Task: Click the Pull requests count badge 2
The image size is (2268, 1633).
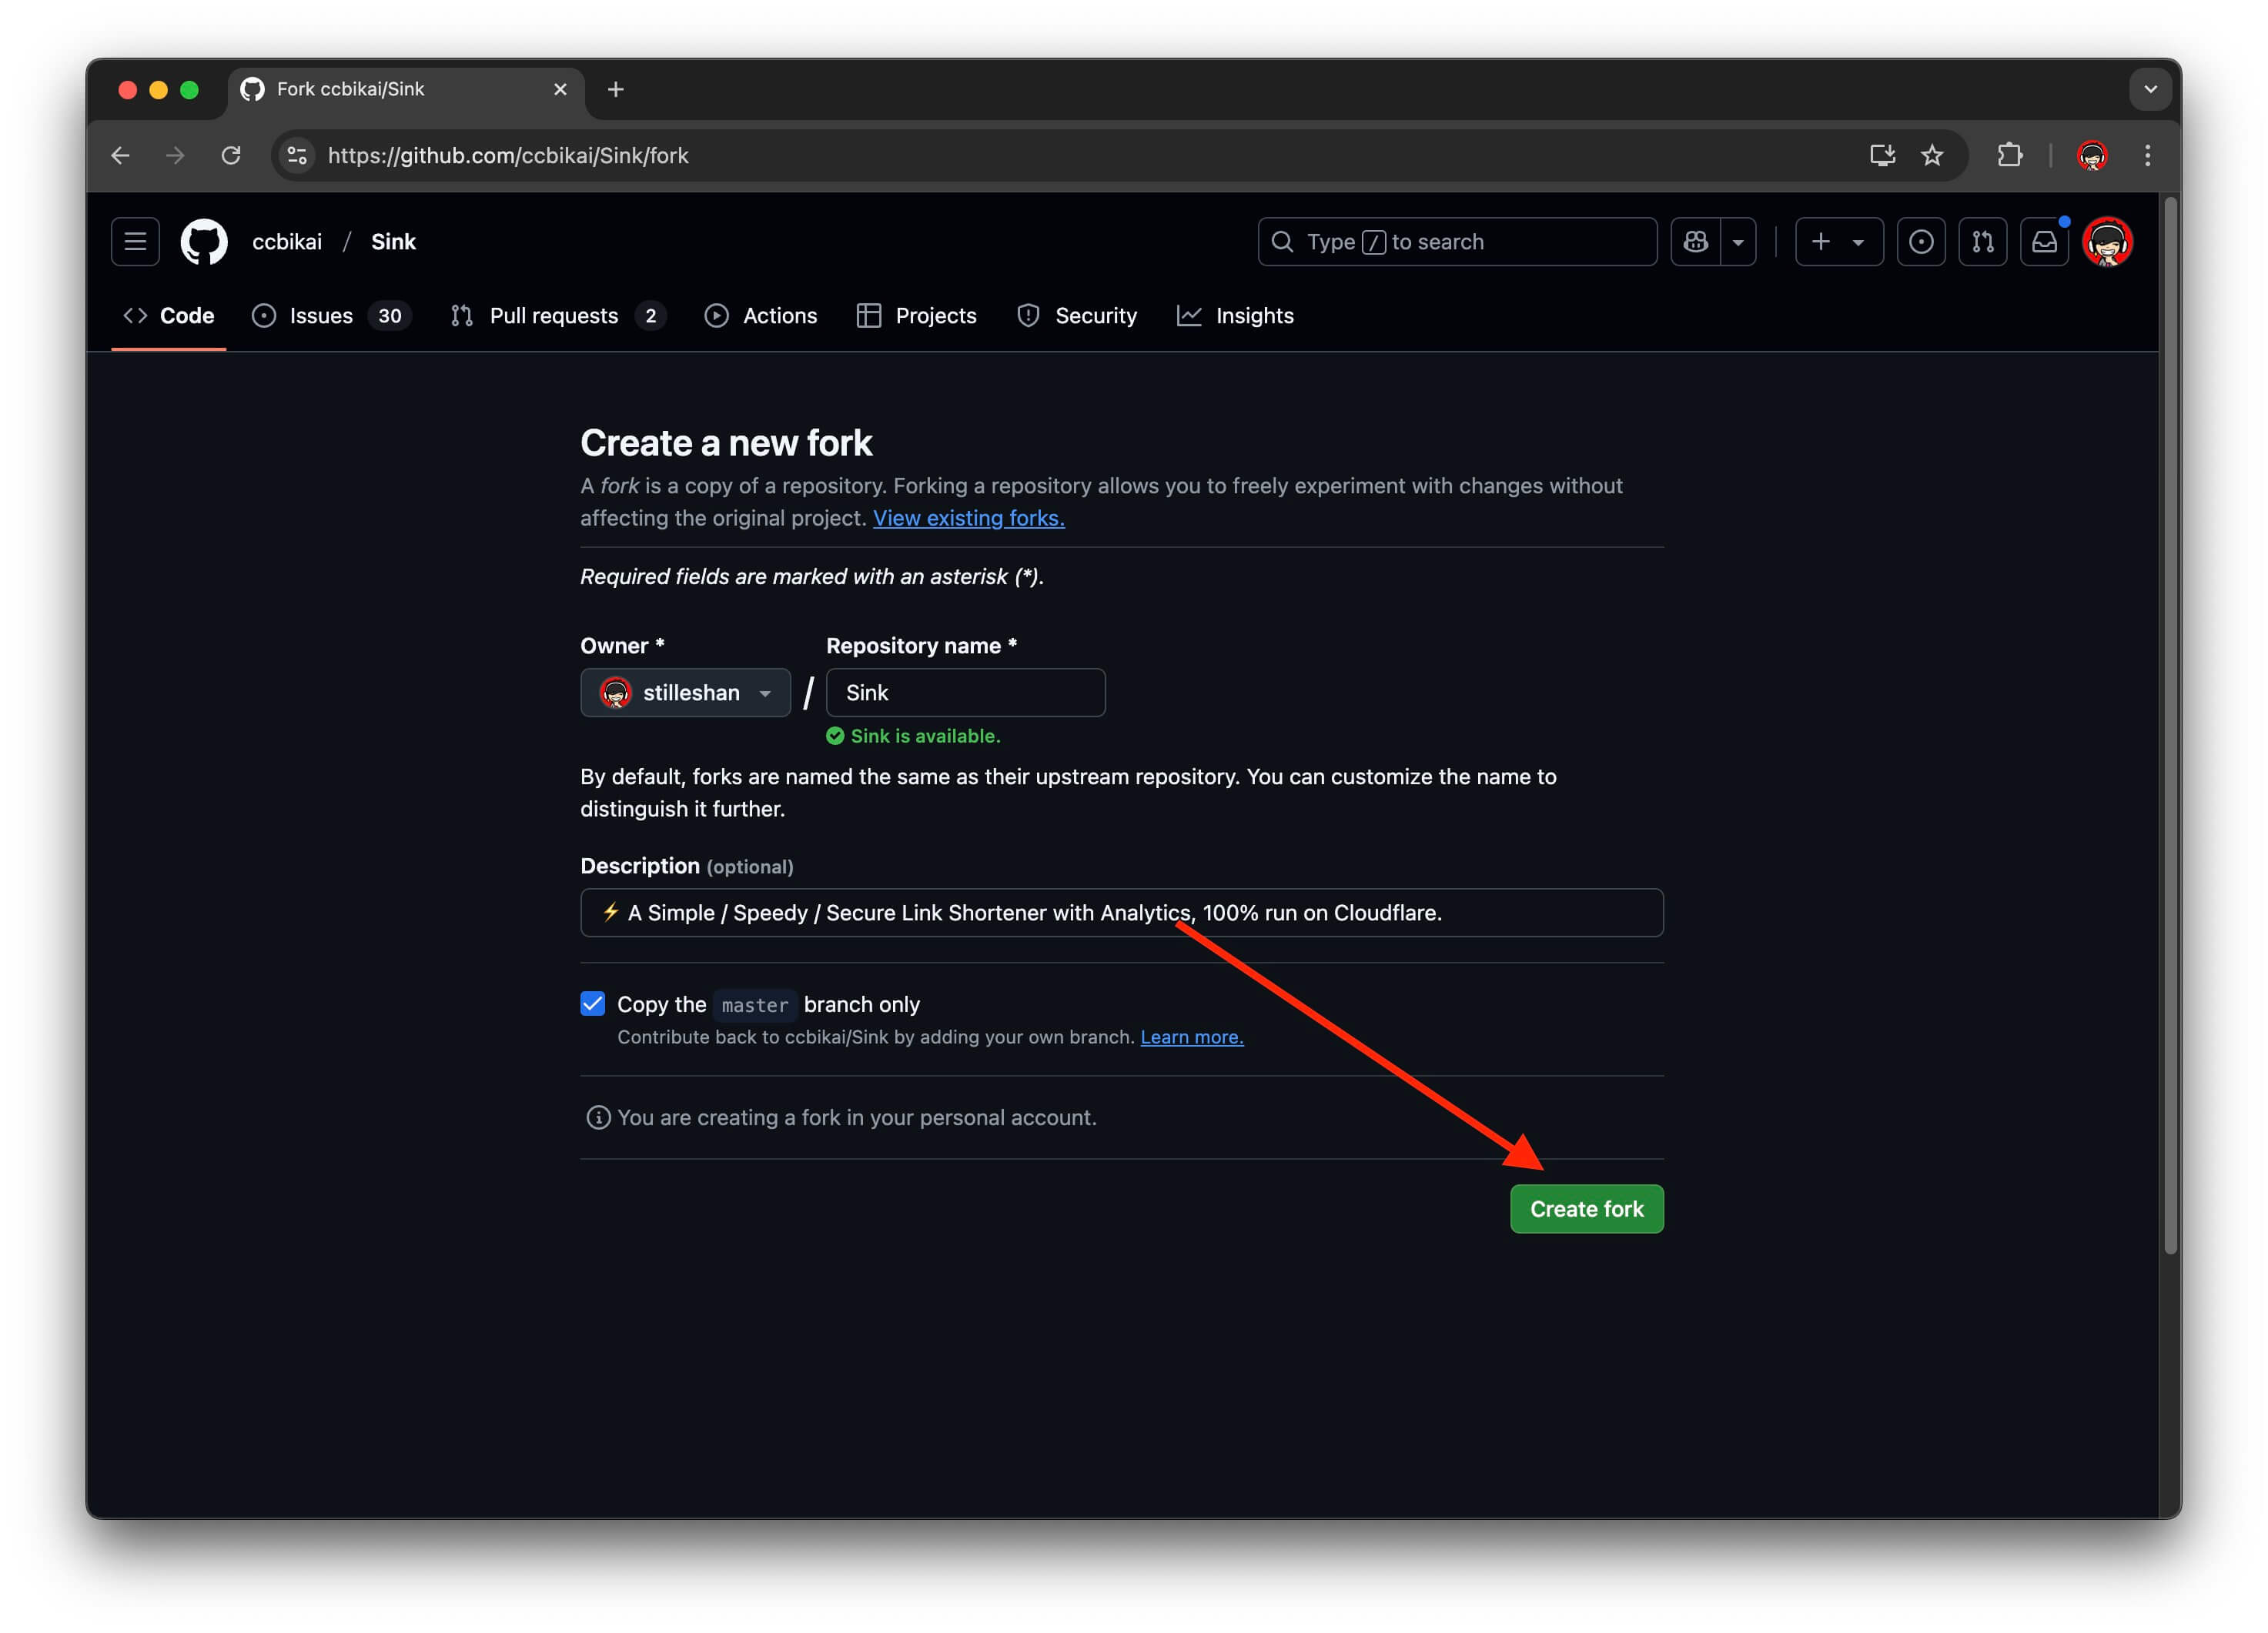Action: pos(650,316)
